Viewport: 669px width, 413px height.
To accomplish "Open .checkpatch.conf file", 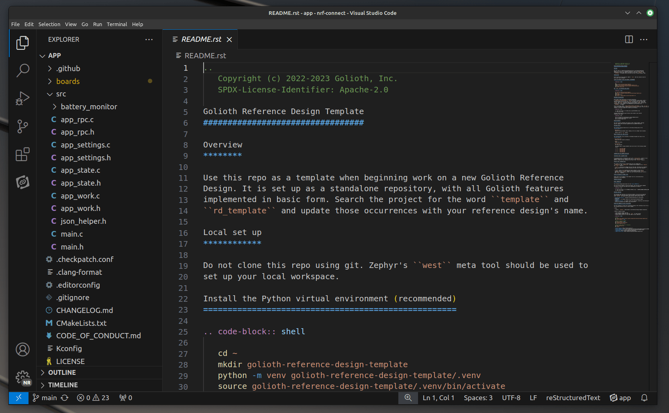I will (100, 259).
